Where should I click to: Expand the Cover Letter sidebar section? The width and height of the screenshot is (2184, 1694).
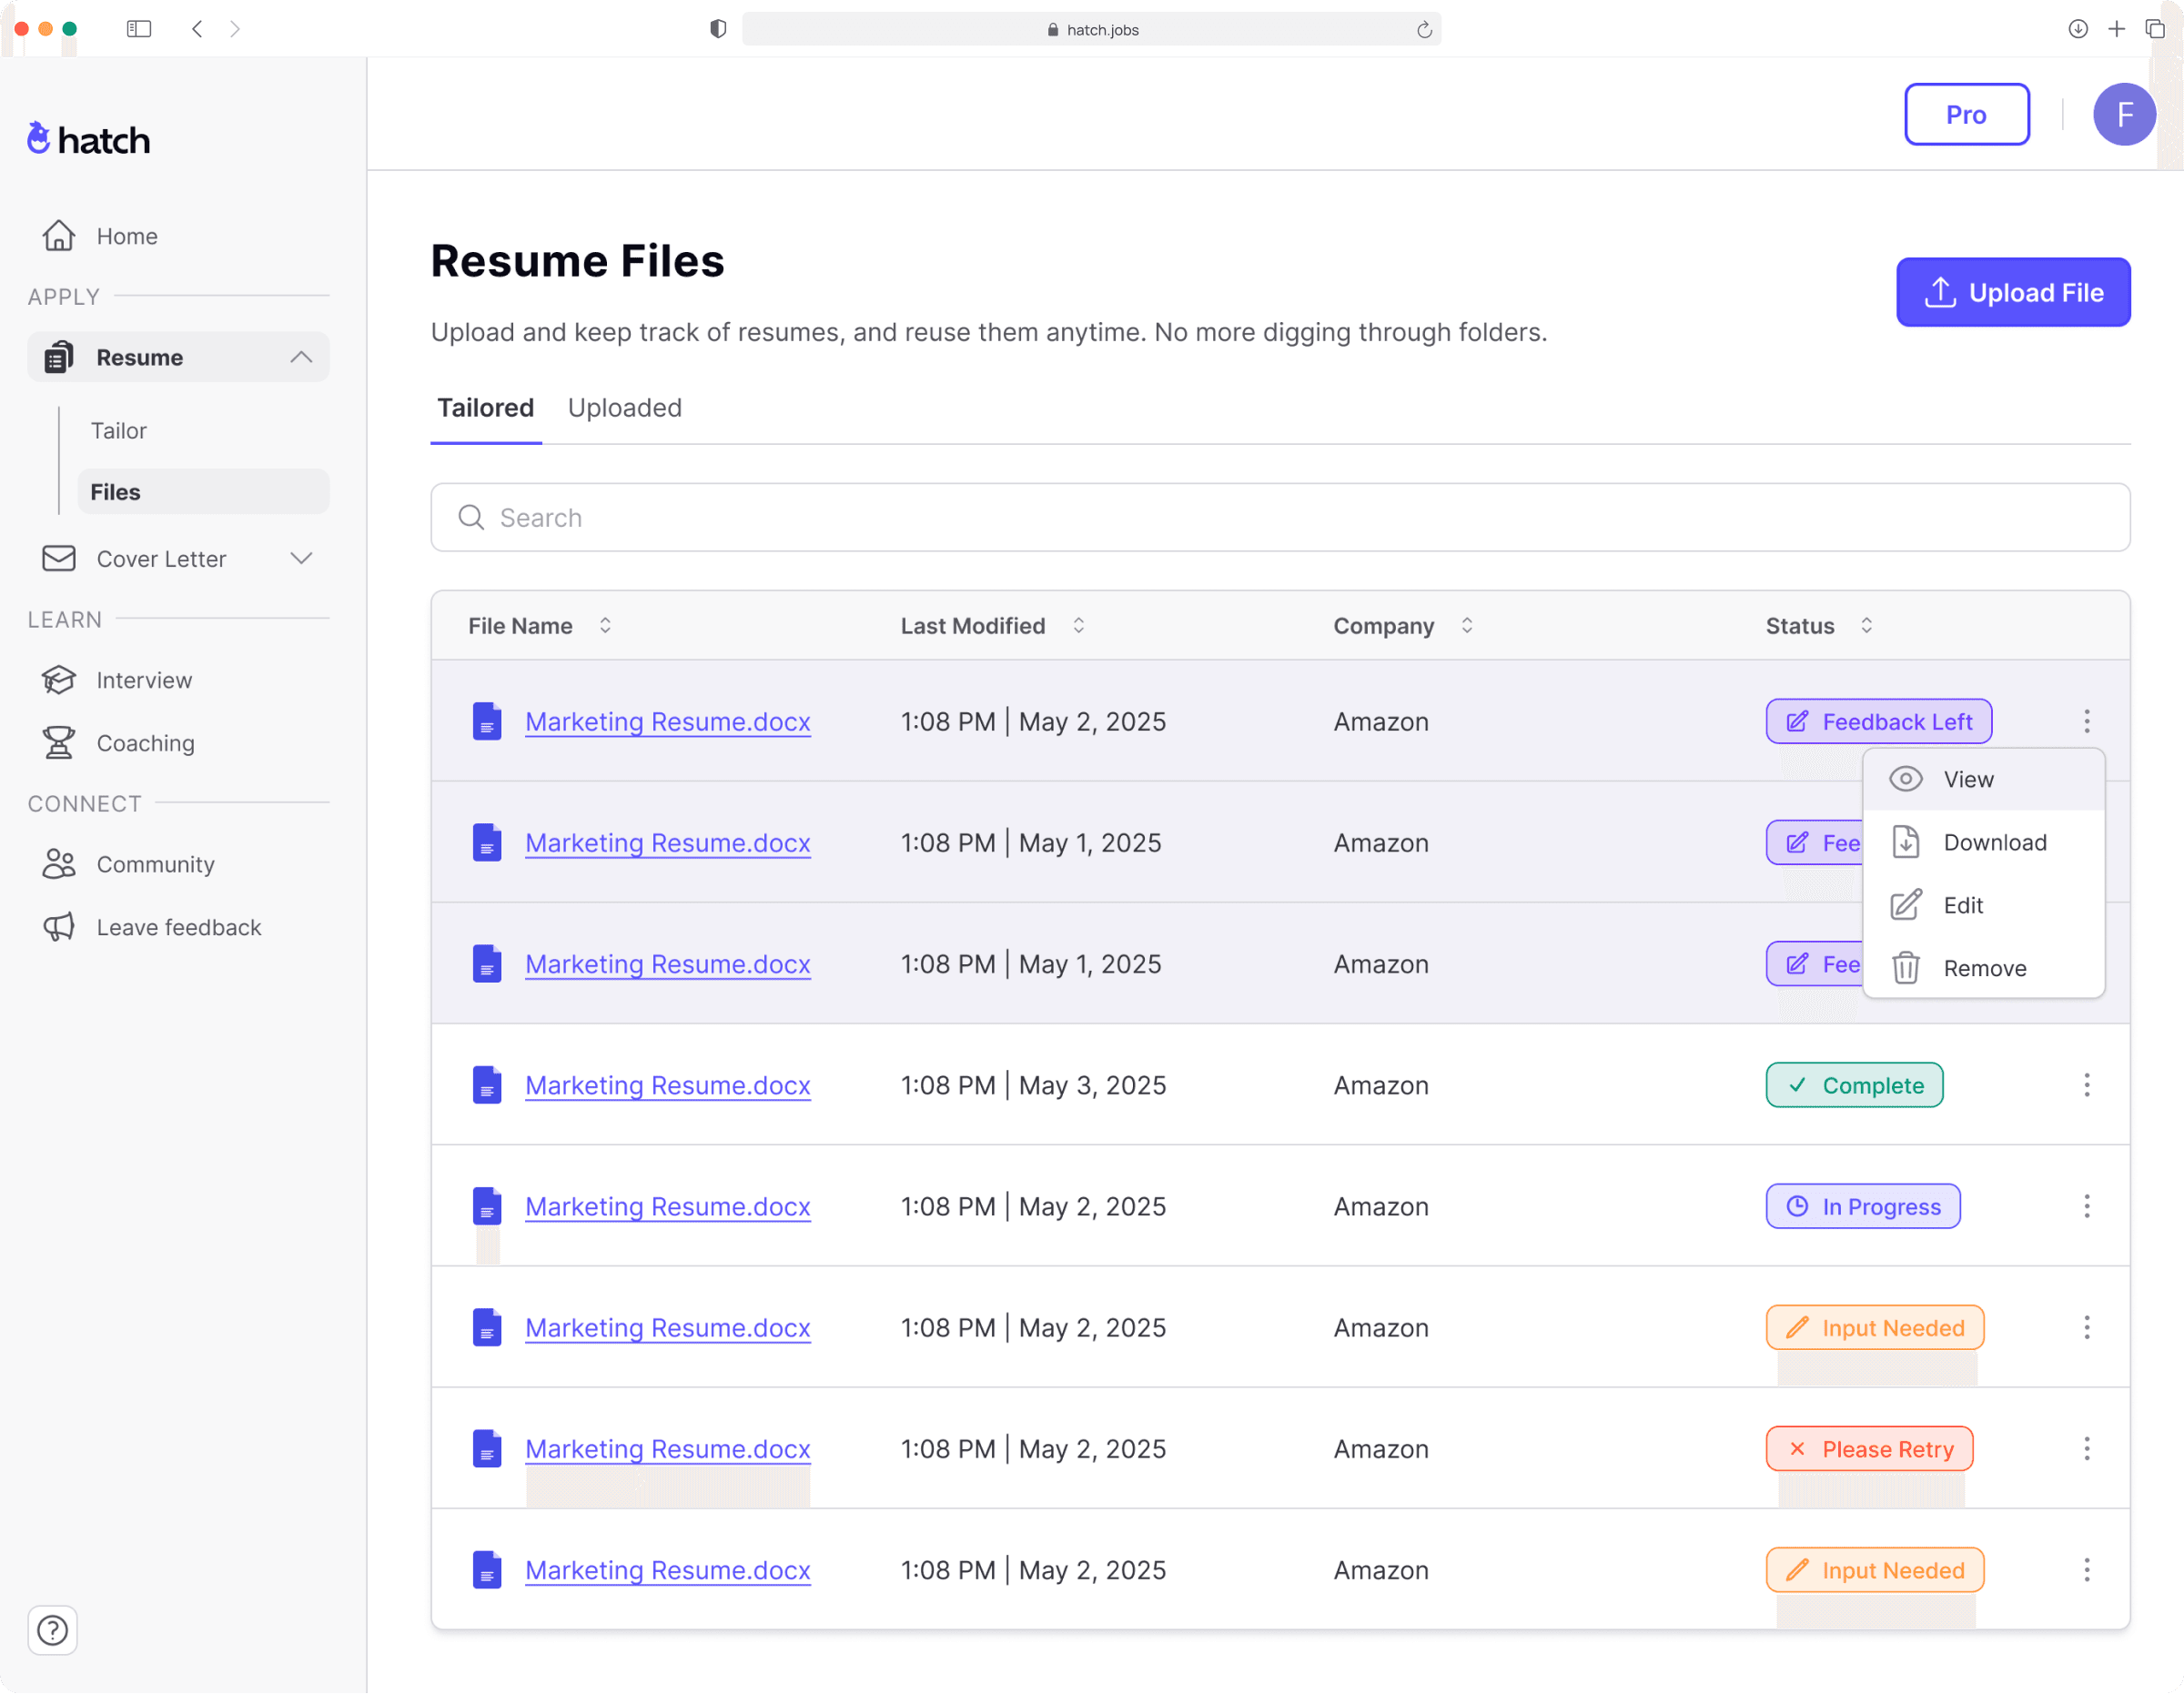pos(301,558)
